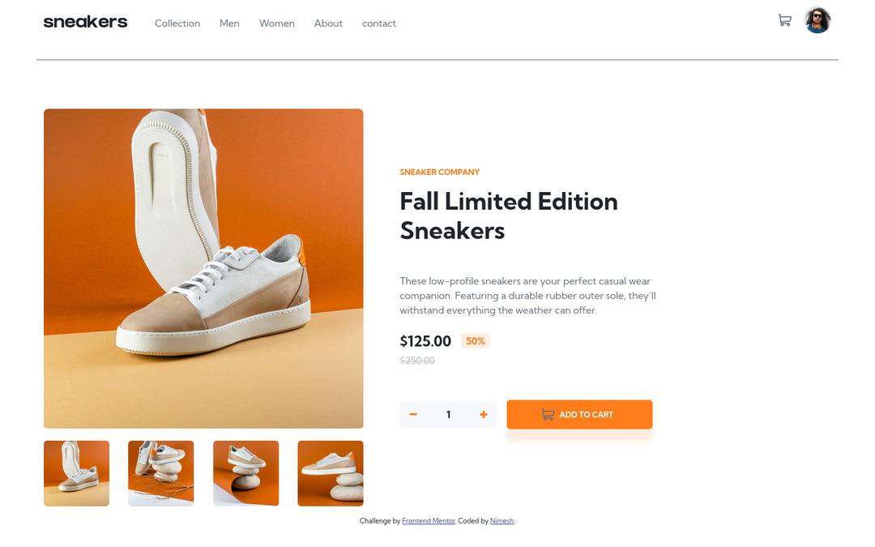The width and height of the screenshot is (875, 547).
Task: Open the About page
Action: coord(328,24)
